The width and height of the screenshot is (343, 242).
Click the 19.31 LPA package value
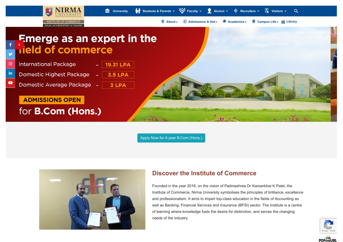click(x=118, y=65)
